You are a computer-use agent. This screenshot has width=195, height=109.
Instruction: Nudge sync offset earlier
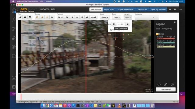pos(114,24)
